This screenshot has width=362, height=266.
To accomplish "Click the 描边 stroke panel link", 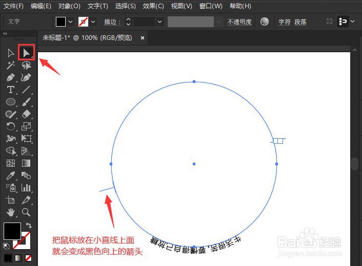I will click(x=111, y=22).
